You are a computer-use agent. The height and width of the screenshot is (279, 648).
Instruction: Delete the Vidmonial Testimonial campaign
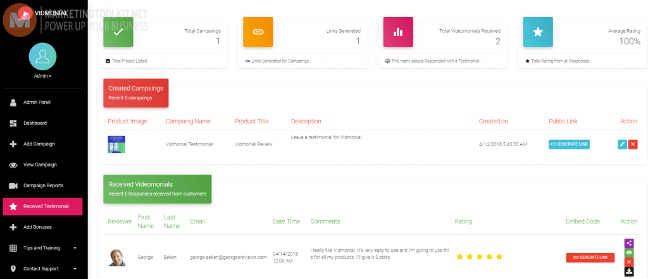[633, 144]
